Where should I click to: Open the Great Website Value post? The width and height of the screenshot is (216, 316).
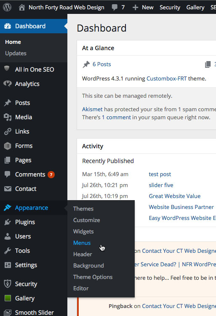175,196
